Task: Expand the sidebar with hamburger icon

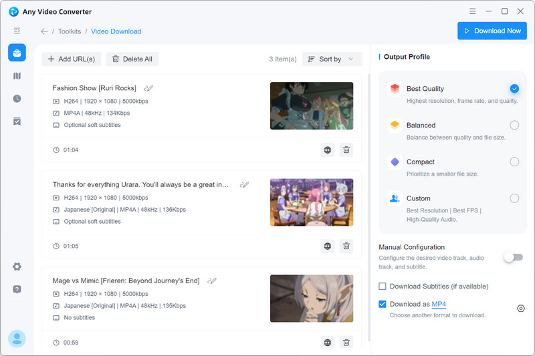Action: pyautogui.click(x=17, y=31)
